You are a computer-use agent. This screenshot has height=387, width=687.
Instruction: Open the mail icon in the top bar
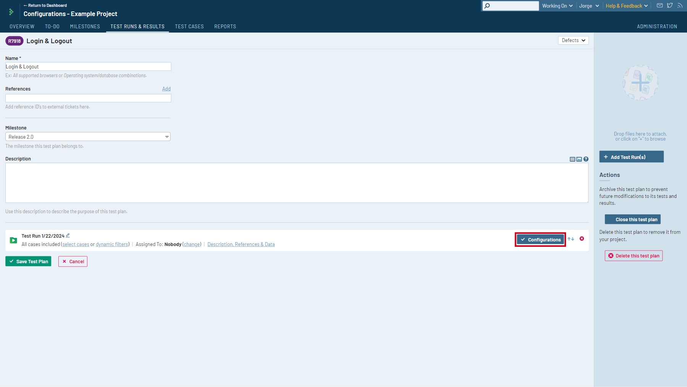pyautogui.click(x=660, y=6)
